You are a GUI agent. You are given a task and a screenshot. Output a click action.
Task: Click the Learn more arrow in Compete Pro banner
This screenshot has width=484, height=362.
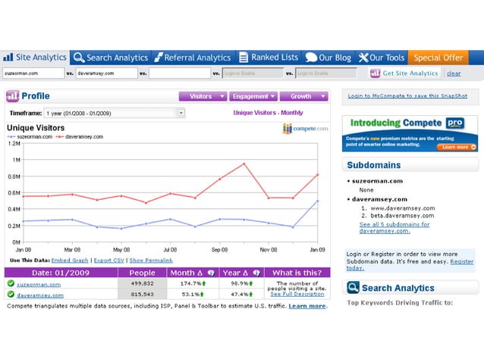(473, 147)
